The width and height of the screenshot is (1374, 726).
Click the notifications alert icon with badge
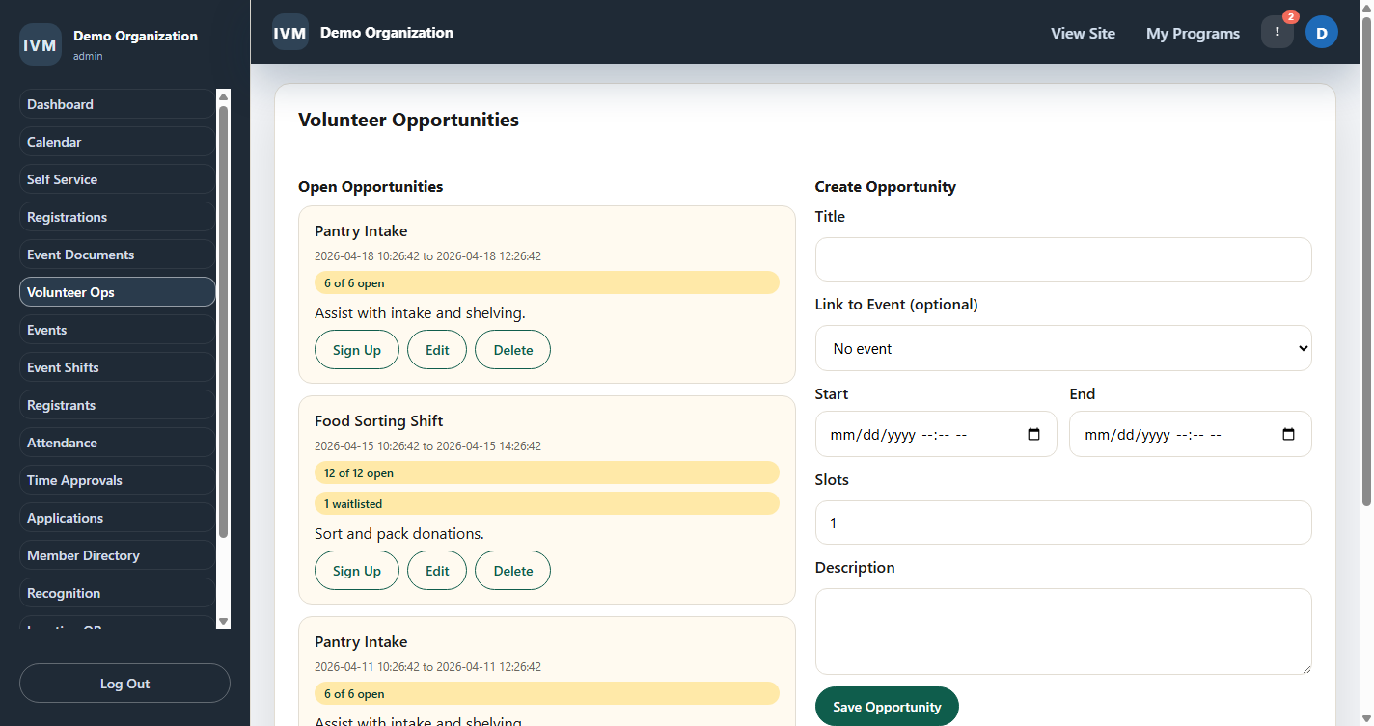click(x=1277, y=32)
